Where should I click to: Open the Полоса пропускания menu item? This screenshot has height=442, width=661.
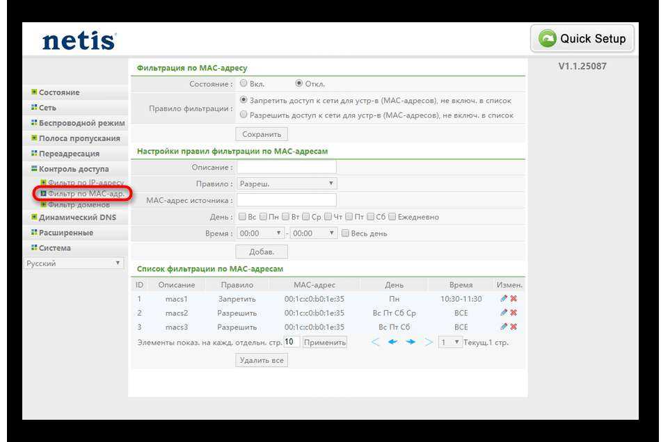click(x=79, y=138)
